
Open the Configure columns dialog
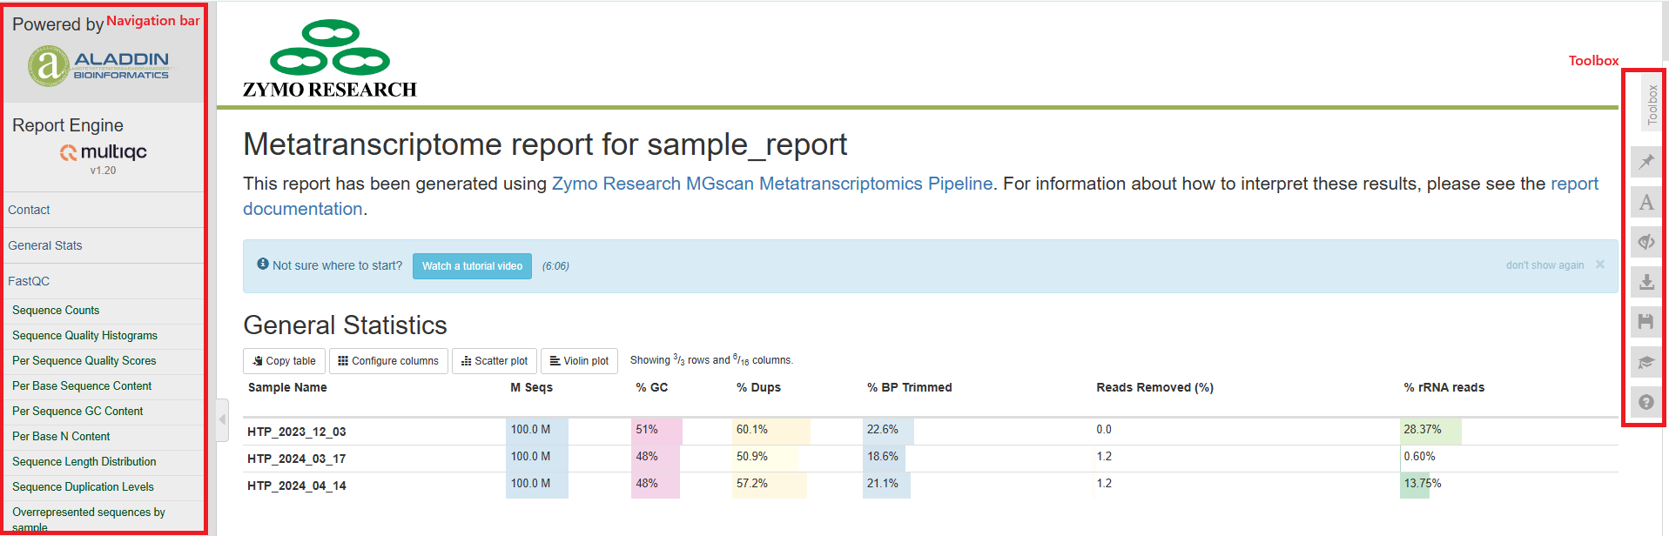coord(388,361)
